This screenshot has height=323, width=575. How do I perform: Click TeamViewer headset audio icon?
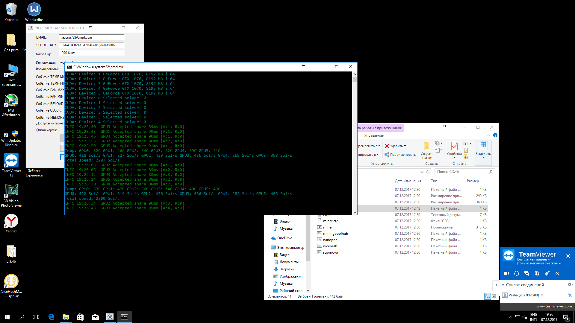click(517, 273)
